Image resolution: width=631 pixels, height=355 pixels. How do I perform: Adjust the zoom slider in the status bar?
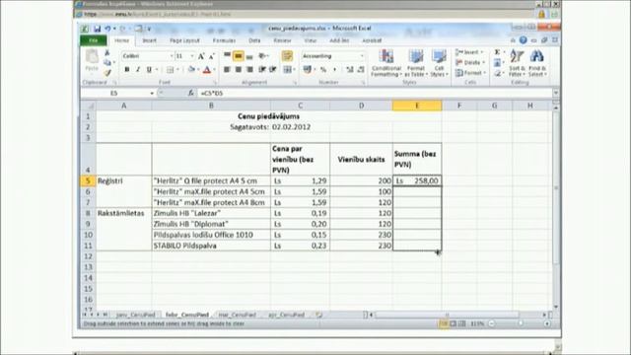click(520, 323)
